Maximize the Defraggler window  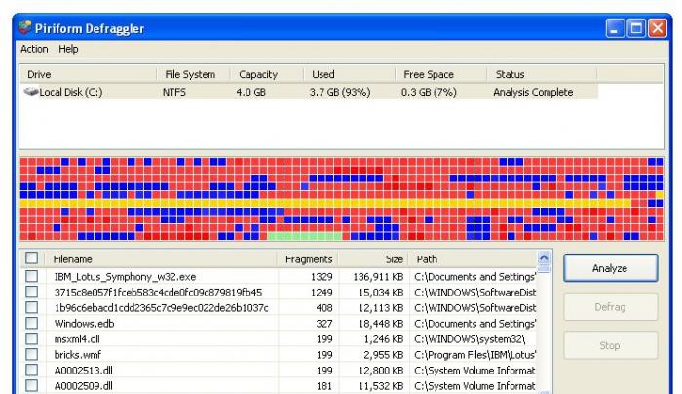(x=636, y=28)
